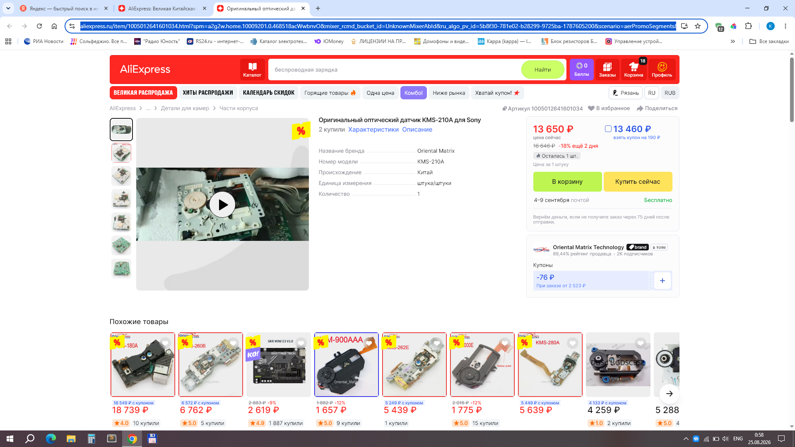This screenshot has width=795, height=447.
Task: Favorite the SKR MINI E3 board card
Action: (301, 343)
